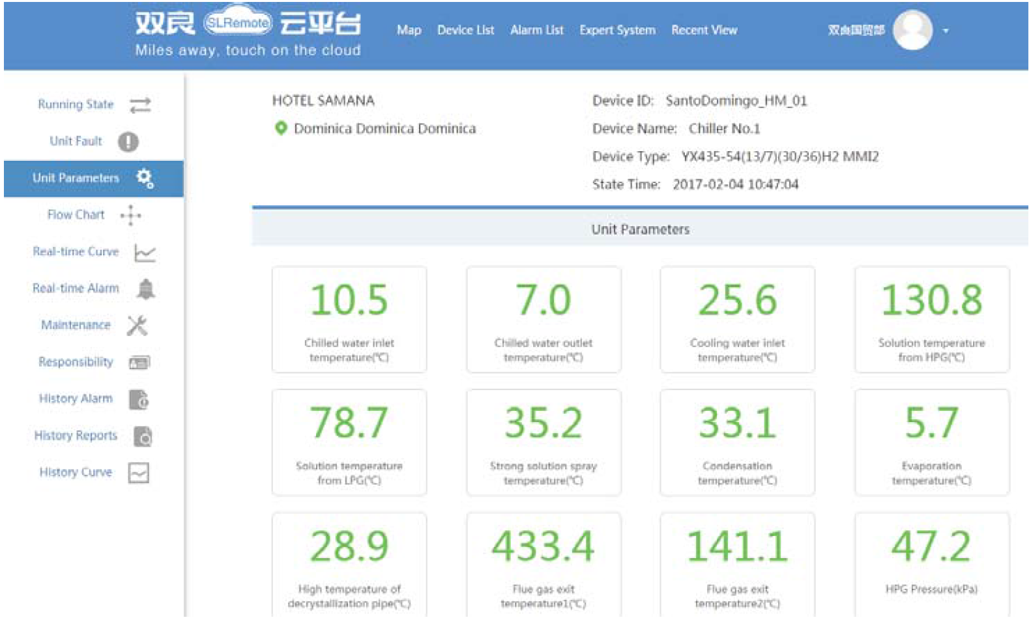The image size is (1029, 622).
Task: Open the Flow Chart nodes icon
Action: (131, 215)
